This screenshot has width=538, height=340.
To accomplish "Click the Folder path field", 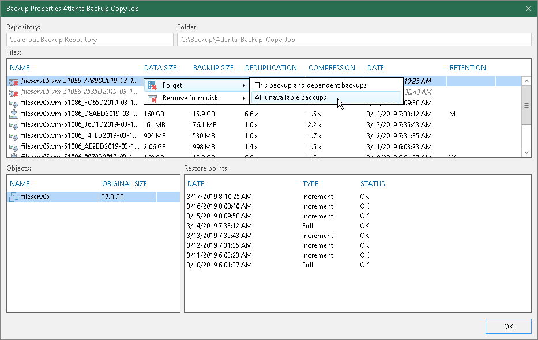I will [x=353, y=40].
